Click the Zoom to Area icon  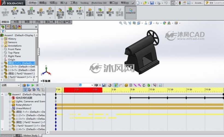click(125, 23)
